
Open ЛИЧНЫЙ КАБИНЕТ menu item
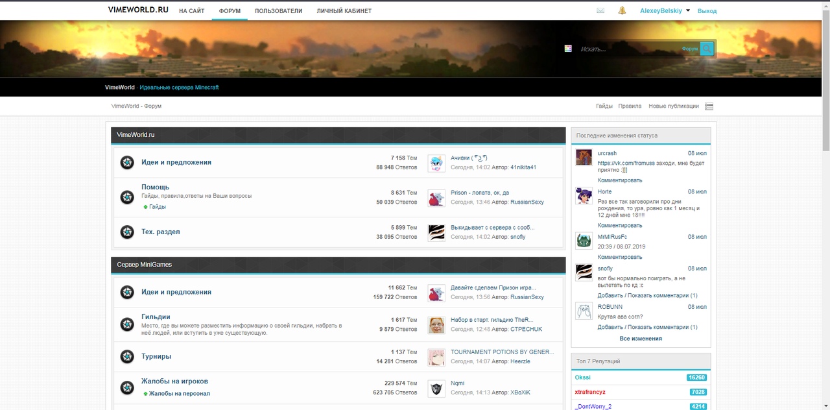click(344, 11)
